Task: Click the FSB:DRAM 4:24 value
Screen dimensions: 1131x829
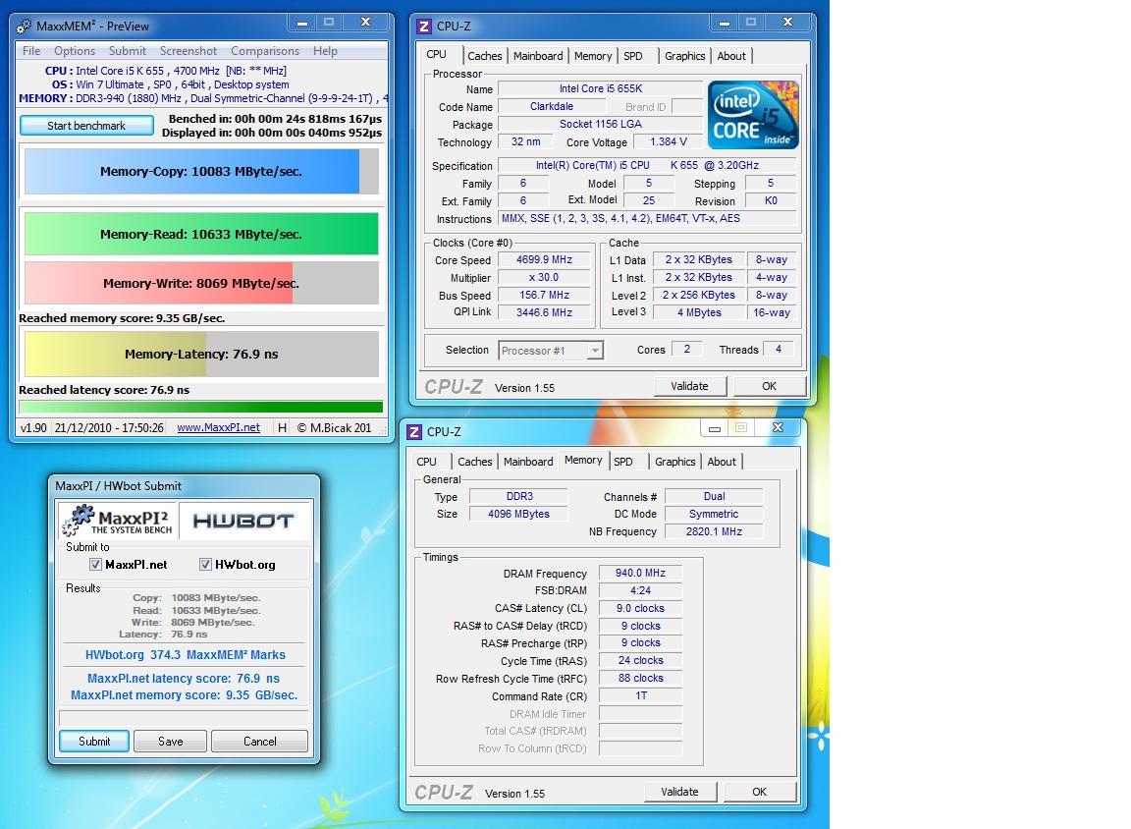Action: [x=640, y=590]
